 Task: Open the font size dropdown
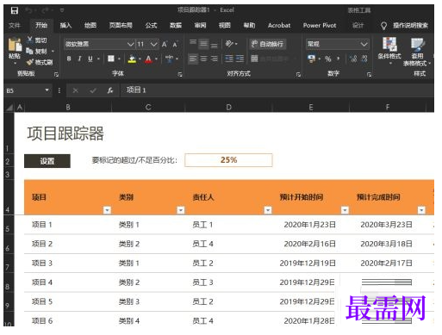(x=154, y=44)
